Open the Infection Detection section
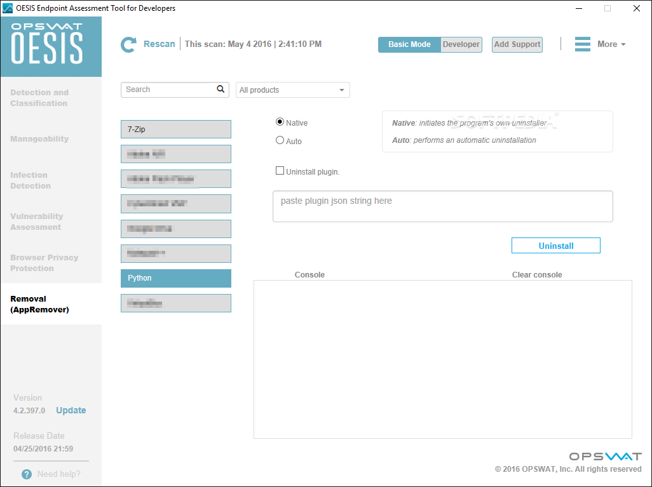The image size is (652, 487). [x=31, y=180]
